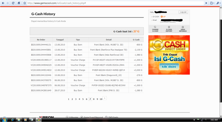Click the scrollbar down arrow
Viewport: 222px width, 122px height.
221,116
